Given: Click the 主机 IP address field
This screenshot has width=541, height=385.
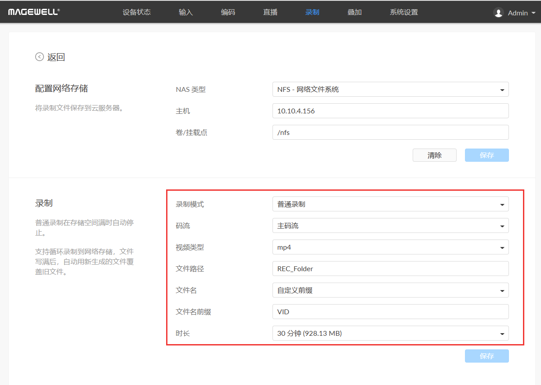Looking at the screenshot, I should point(390,111).
